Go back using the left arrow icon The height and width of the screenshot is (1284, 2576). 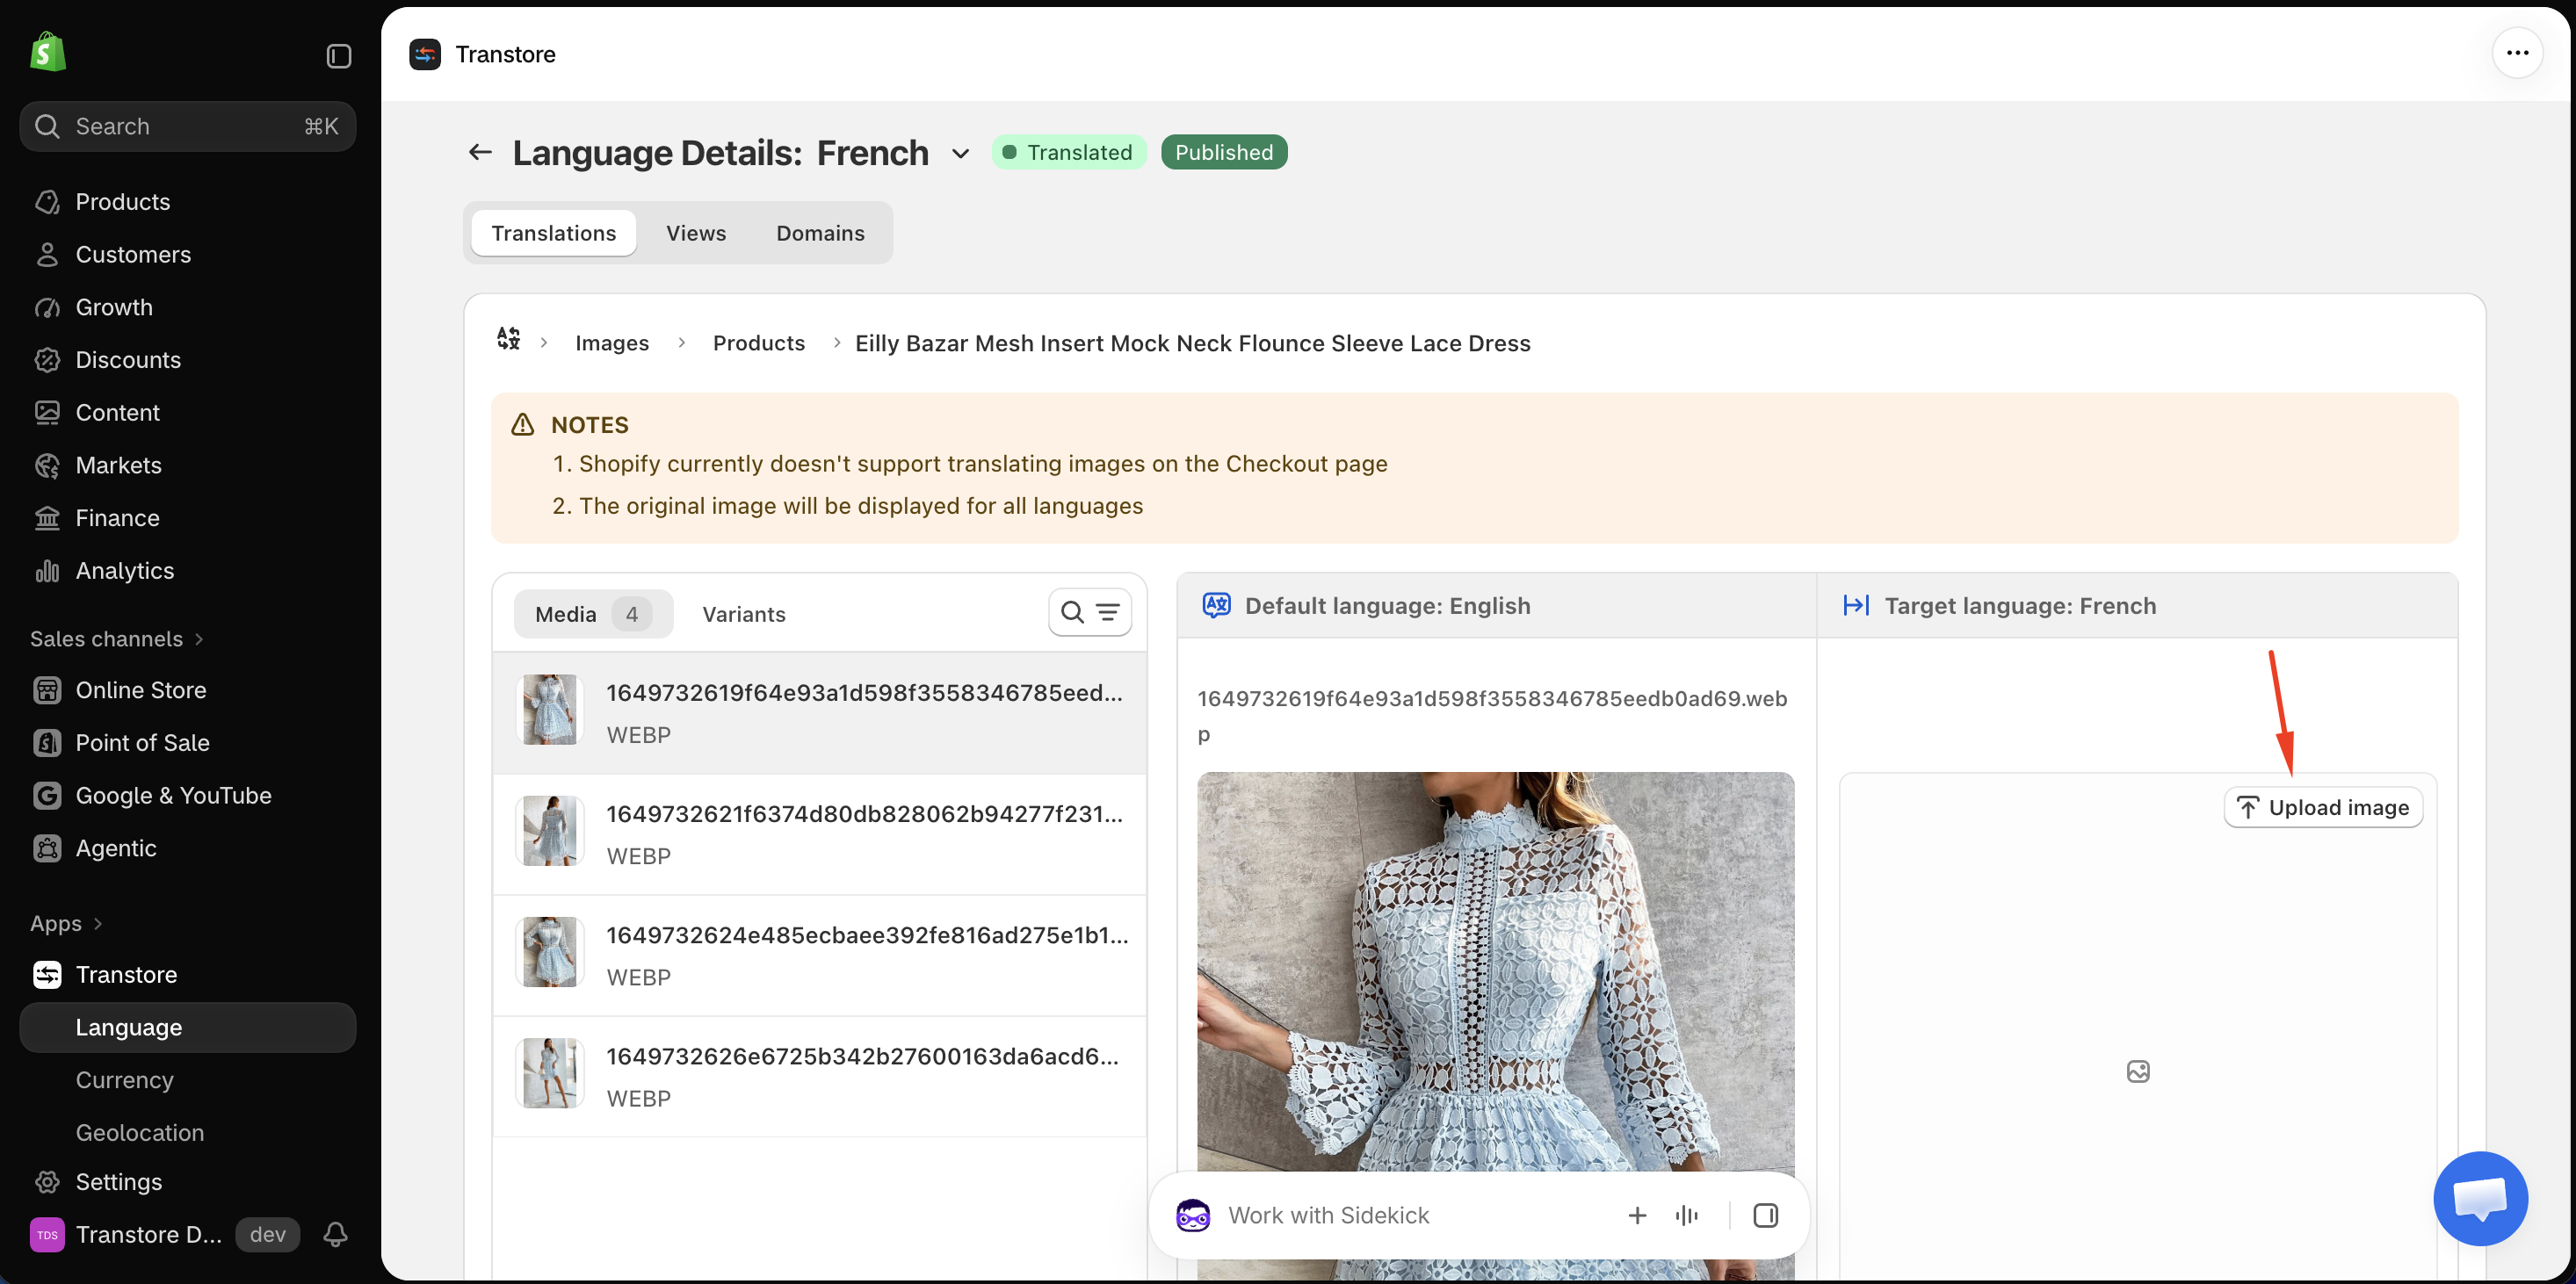tap(480, 152)
